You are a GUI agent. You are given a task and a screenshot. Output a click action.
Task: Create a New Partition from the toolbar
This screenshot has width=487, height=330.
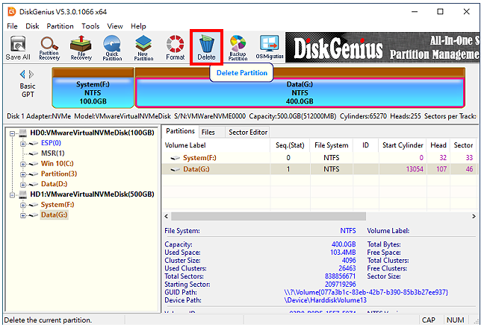click(x=143, y=48)
